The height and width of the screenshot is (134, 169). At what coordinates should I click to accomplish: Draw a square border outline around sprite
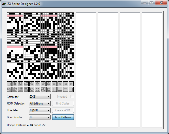coord(49,89)
